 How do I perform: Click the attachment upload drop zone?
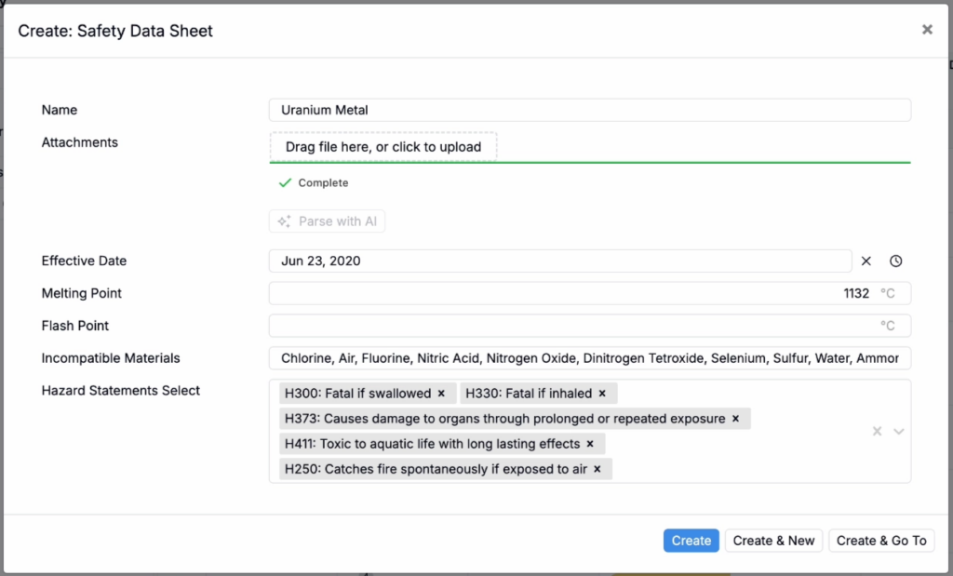383,147
